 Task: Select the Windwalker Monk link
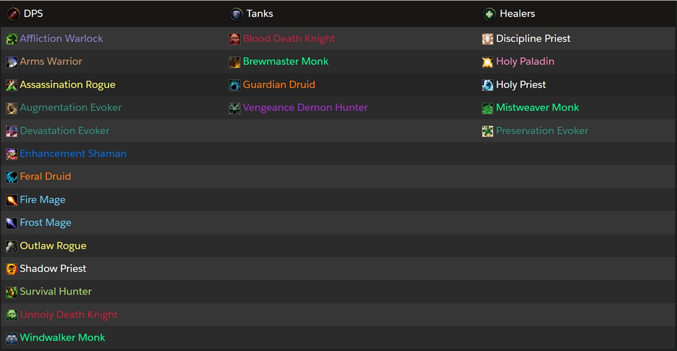[x=62, y=337]
